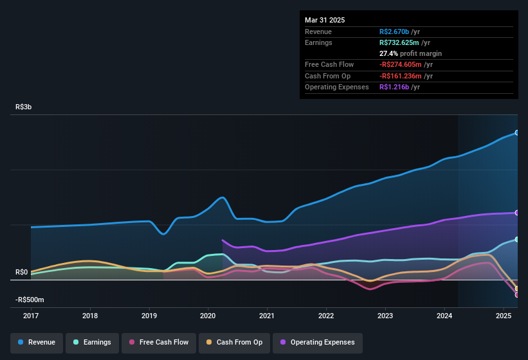Click the 2024 x-axis label

pos(444,316)
